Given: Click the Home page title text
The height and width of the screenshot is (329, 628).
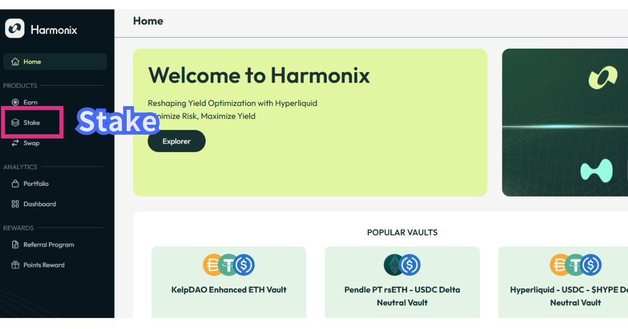Looking at the screenshot, I should [x=148, y=21].
